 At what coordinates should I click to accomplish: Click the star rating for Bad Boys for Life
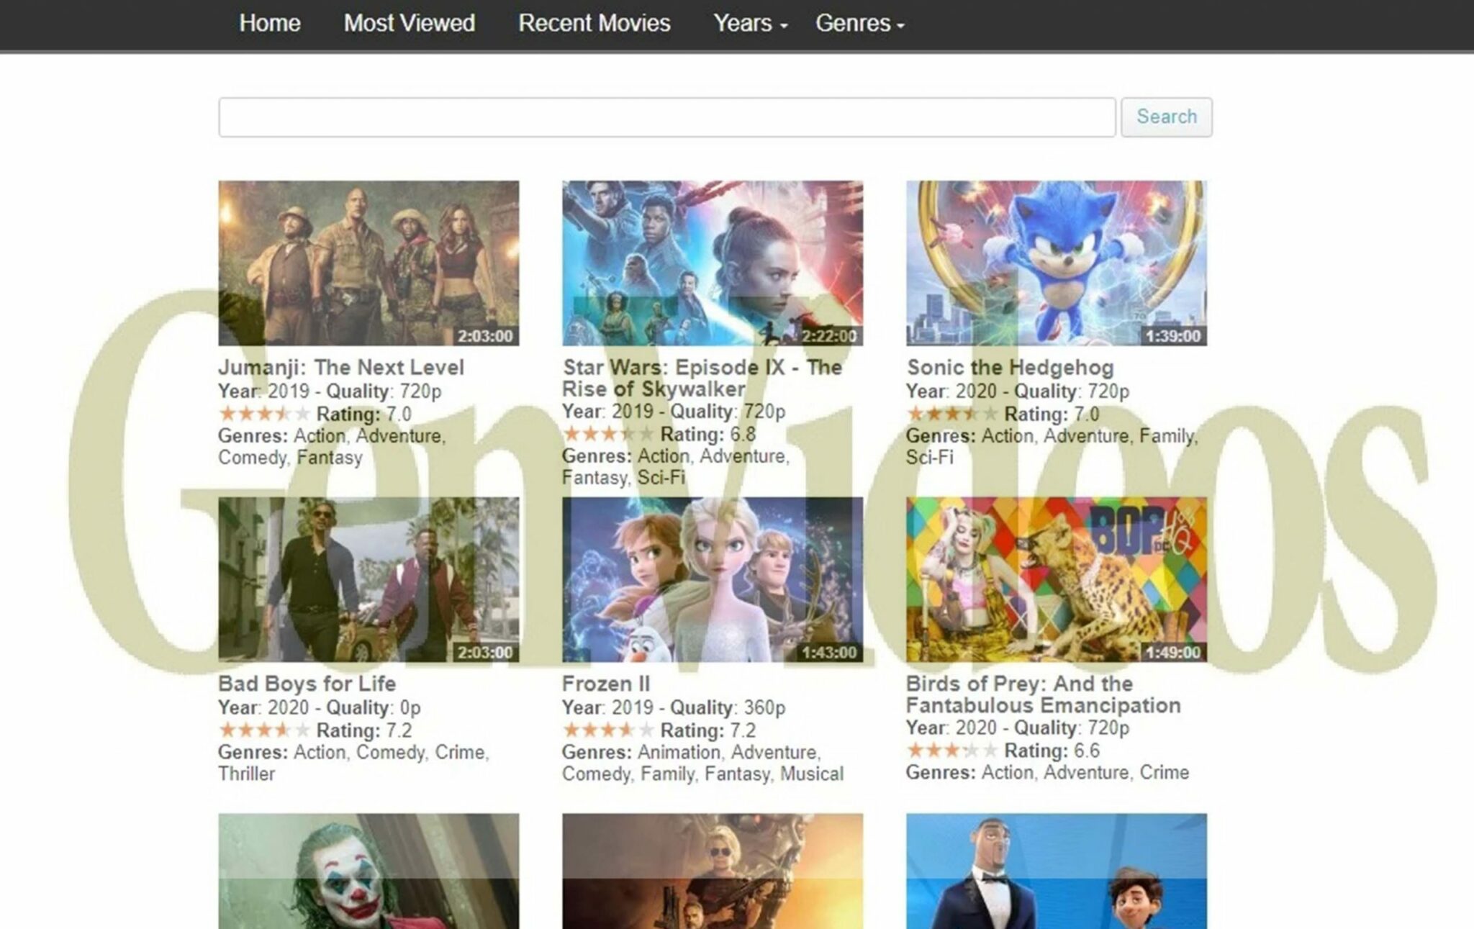pyautogui.click(x=264, y=730)
